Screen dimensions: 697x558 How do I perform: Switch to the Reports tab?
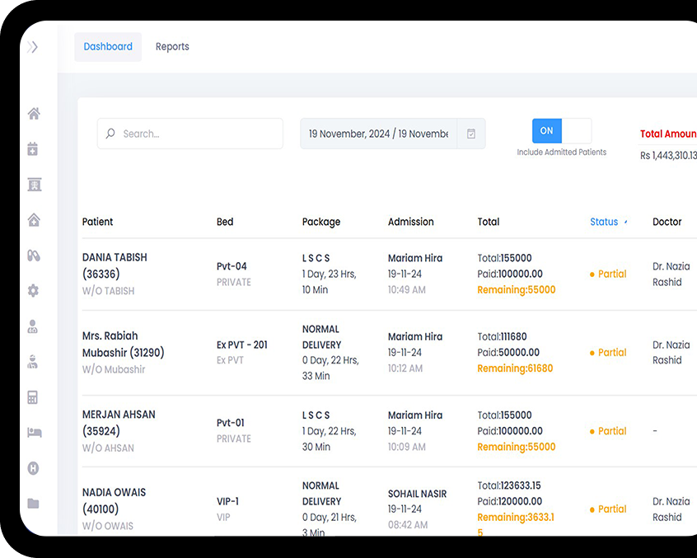172,47
